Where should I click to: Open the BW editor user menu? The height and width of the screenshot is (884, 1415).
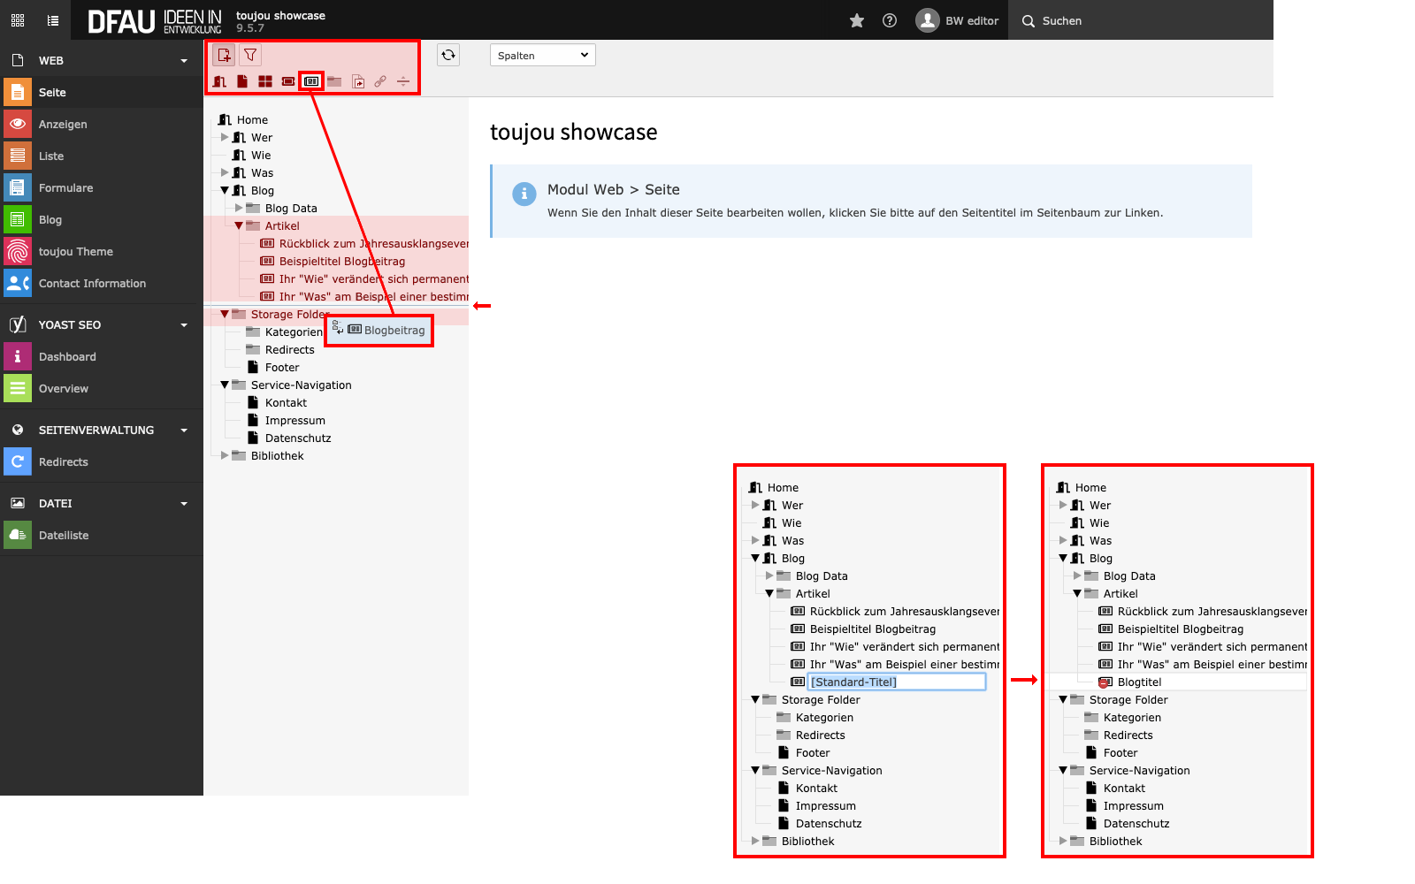(958, 20)
